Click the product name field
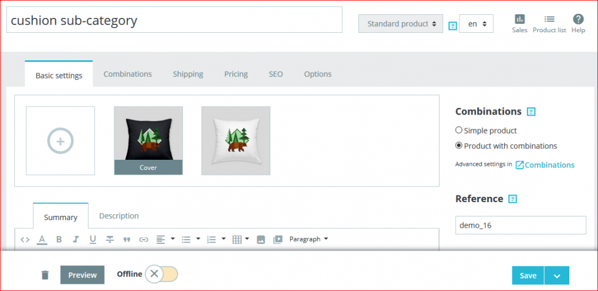598x291 pixels. 174,20
